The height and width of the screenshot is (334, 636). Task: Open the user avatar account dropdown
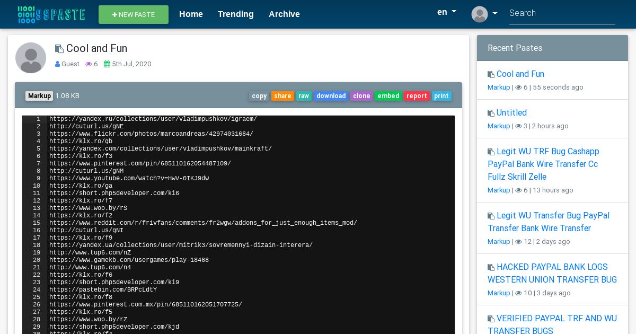pyautogui.click(x=484, y=14)
